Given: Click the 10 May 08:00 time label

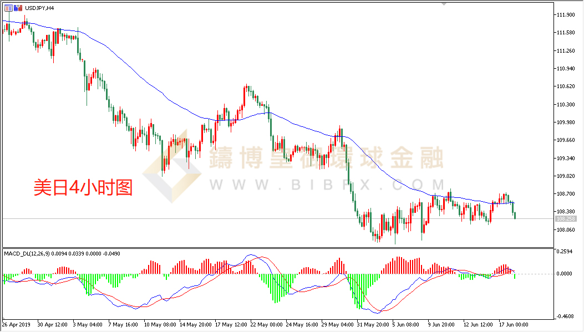Looking at the screenshot, I should [160, 324].
